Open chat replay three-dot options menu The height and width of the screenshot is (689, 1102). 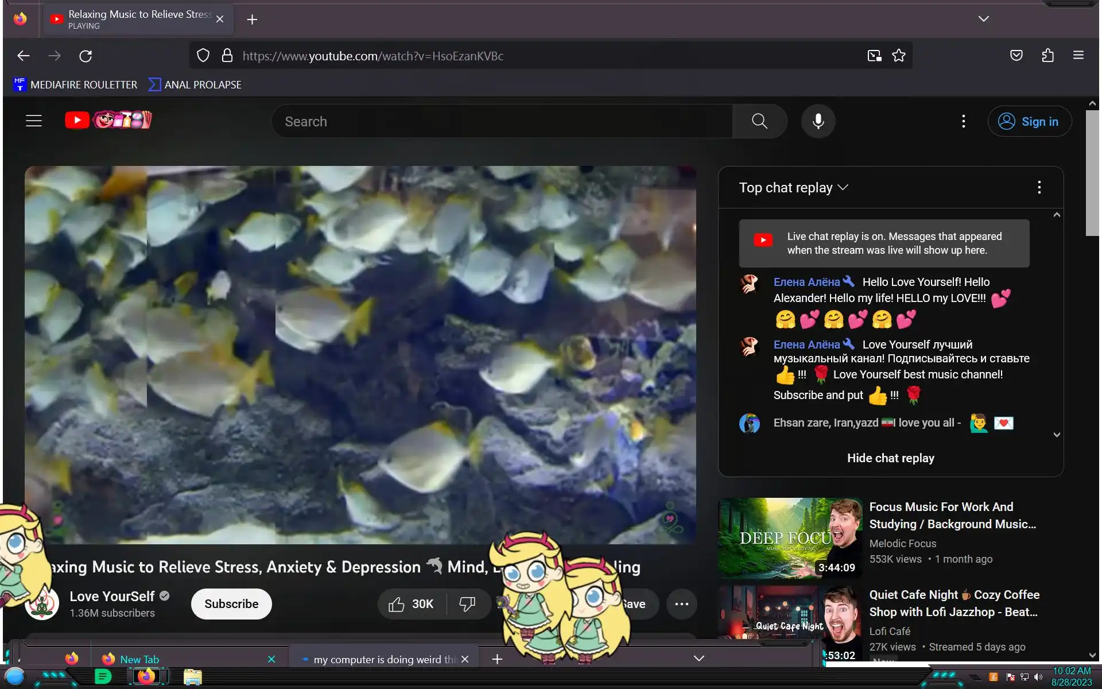(1039, 187)
